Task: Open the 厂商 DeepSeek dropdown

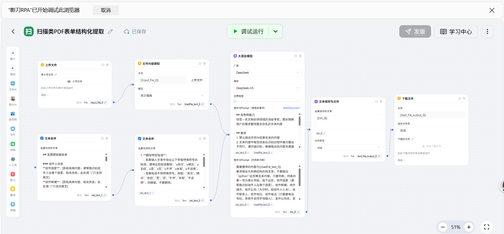Action: click(x=267, y=73)
